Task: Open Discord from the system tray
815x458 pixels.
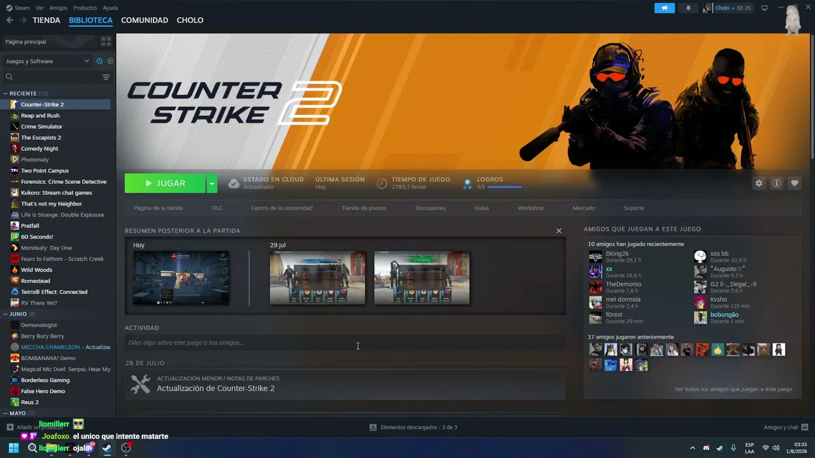Action: click(x=706, y=448)
